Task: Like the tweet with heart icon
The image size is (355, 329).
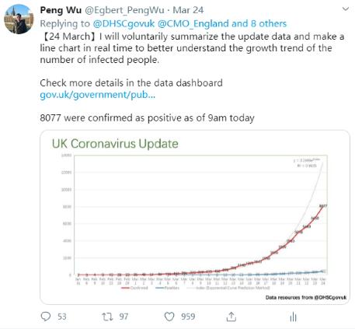Action: pyautogui.click(x=169, y=317)
